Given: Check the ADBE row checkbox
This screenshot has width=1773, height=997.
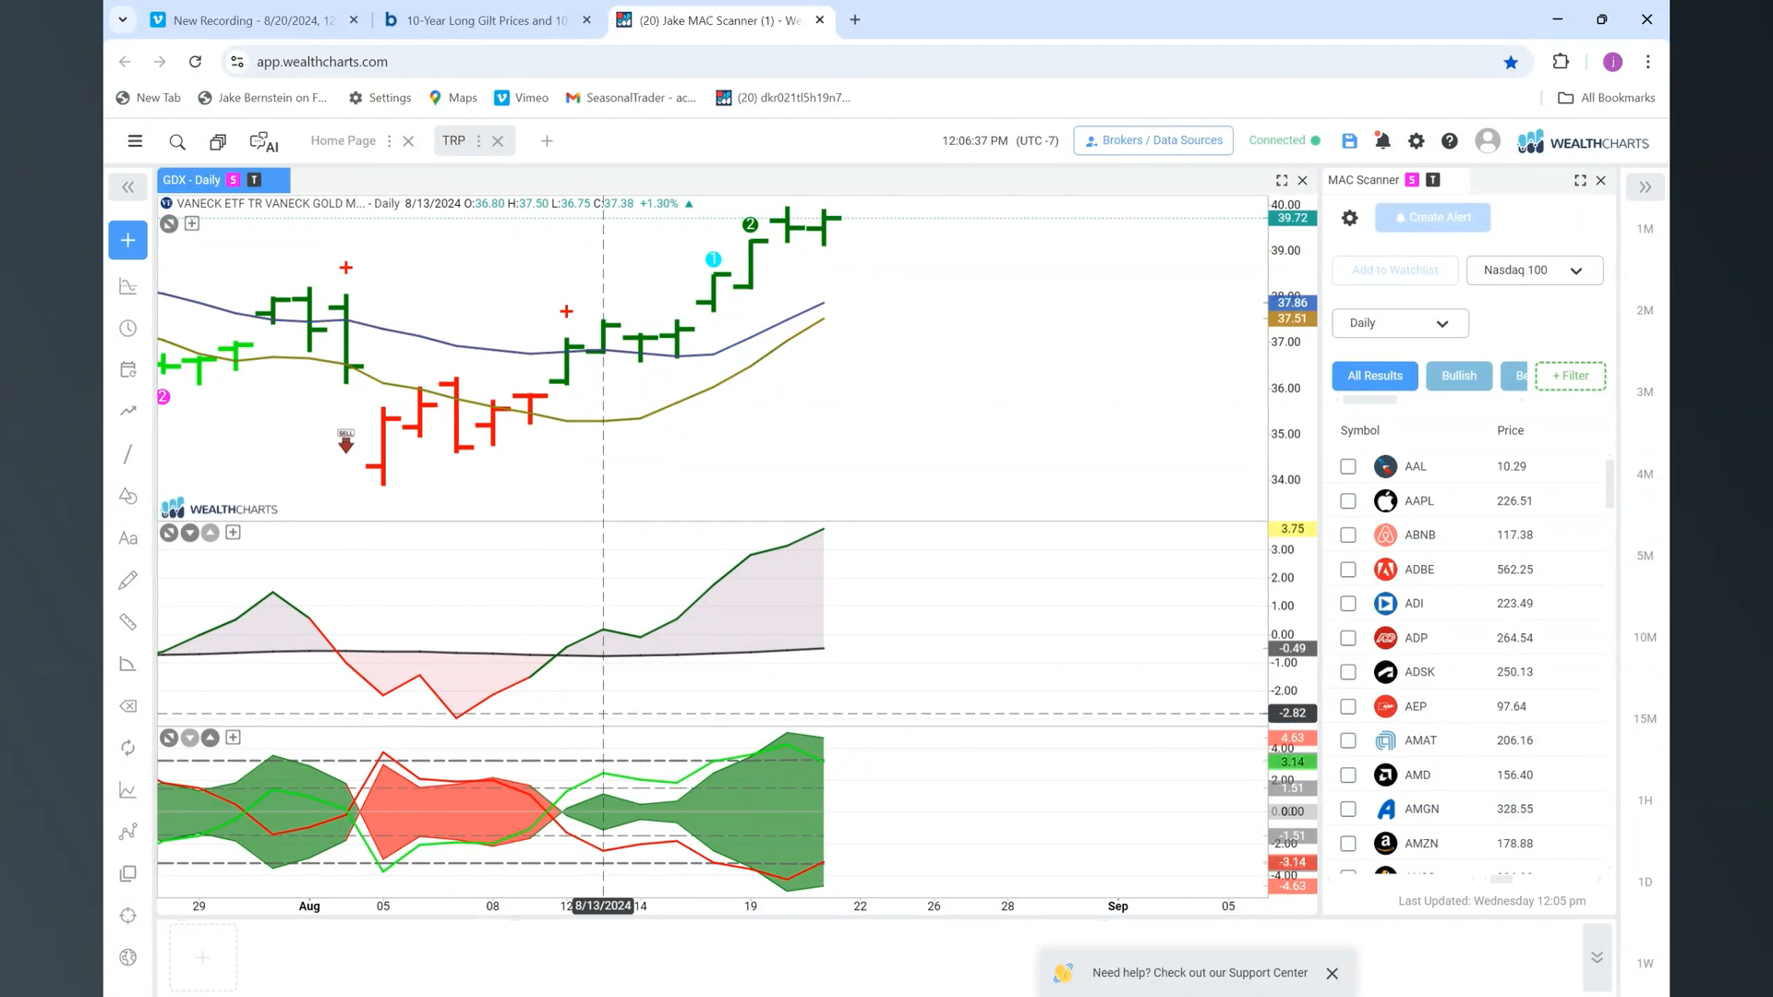Looking at the screenshot, I should [x=1348, y=570].
